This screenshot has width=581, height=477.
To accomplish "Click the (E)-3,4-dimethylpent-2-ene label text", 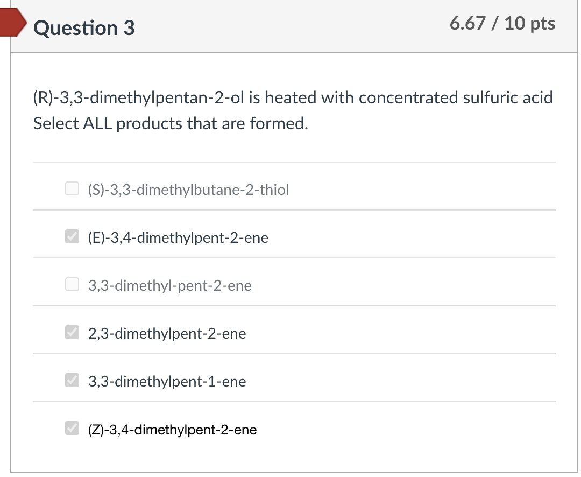I will [x=178, y=237].
